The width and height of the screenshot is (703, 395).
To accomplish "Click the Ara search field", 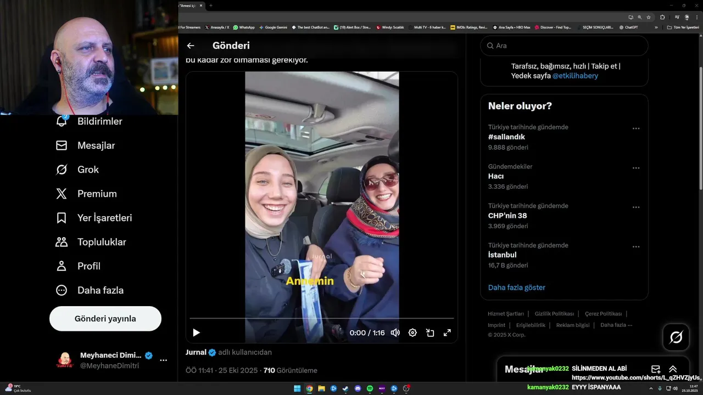I will point(564,46).
